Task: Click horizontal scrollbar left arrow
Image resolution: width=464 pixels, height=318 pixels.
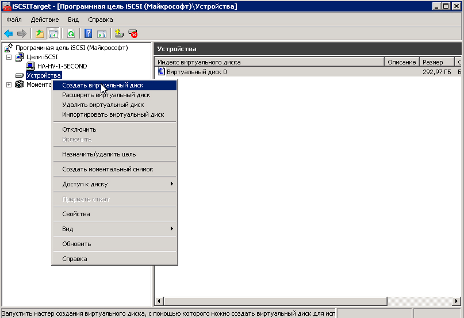Action: [159, 301]
